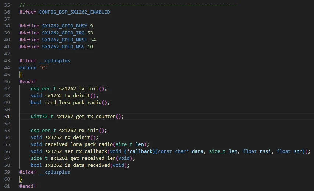314x191 pixels.
Task: Click the sx1262_get_tx_counter function name
Action: pos(86,117)
